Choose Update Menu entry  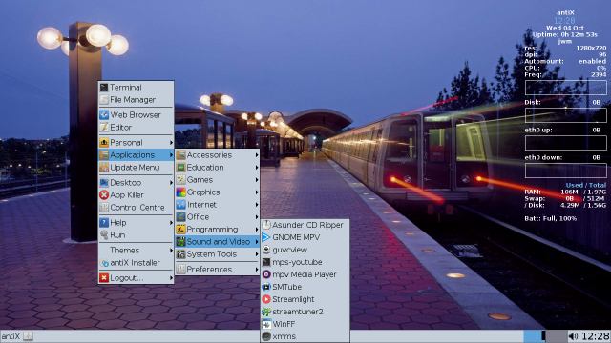click(x=136, y=168)
